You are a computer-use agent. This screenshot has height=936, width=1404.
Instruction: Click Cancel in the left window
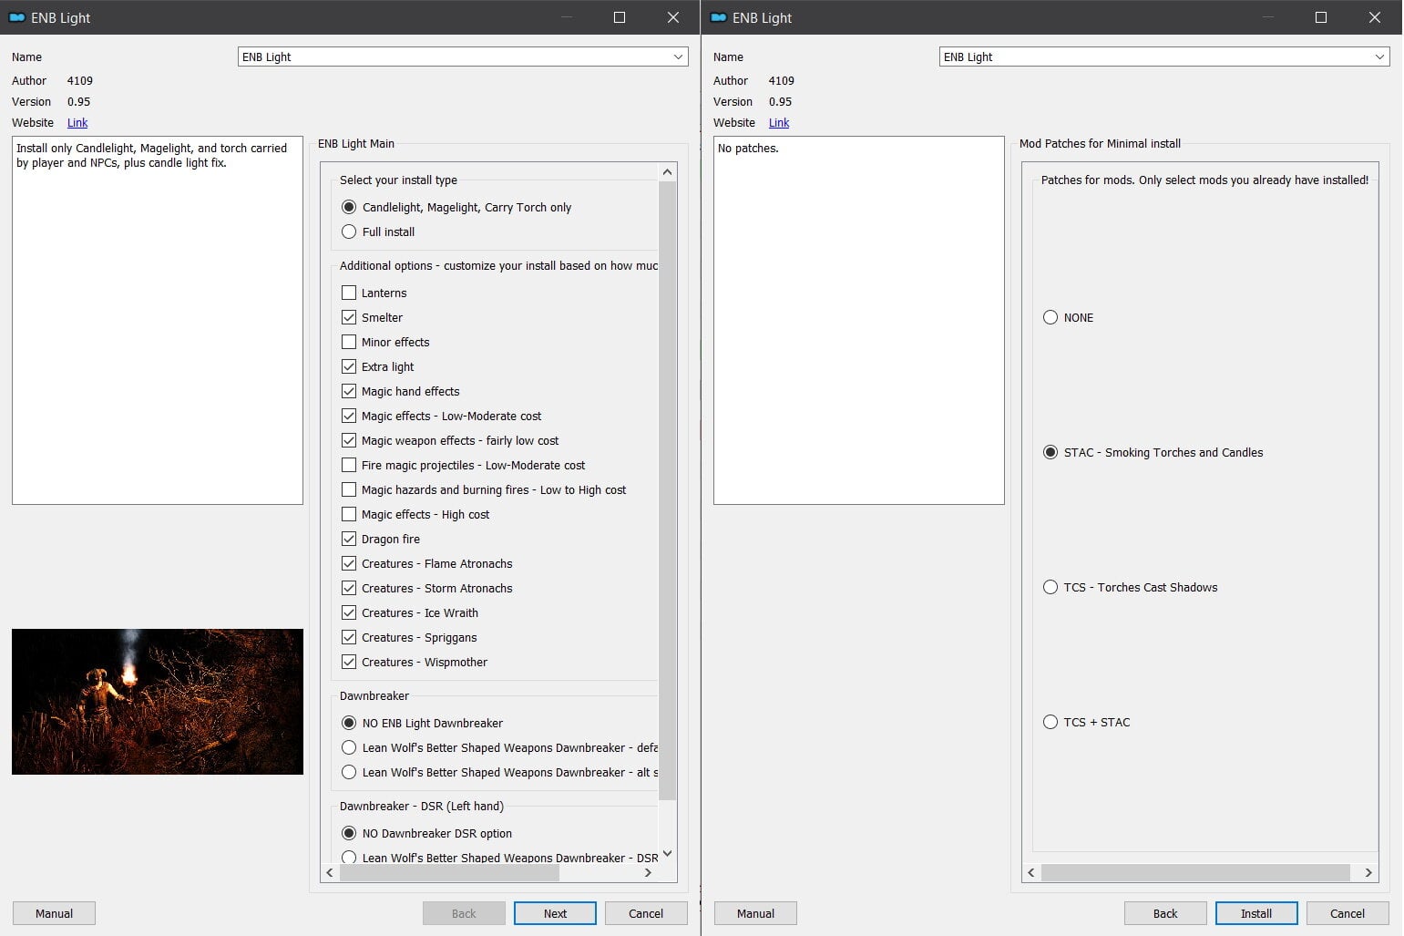click(x=646, y=913)
